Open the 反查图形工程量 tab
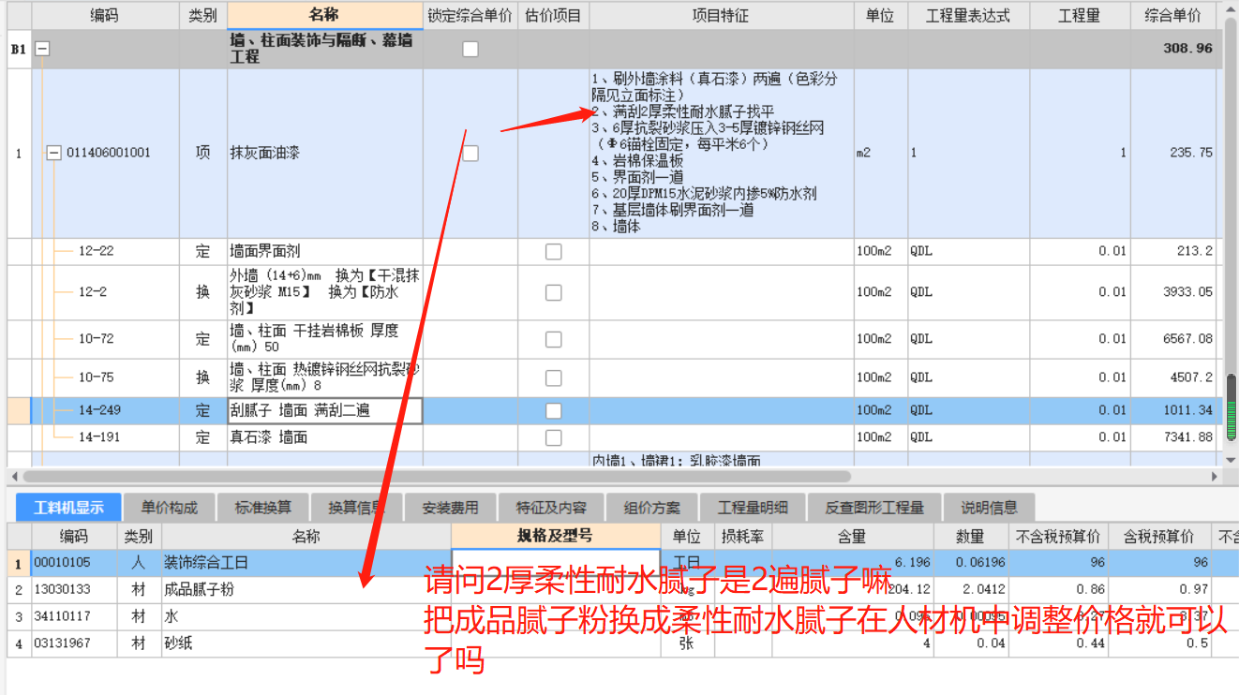The height and width of the screenshot is (695, 1239). (874, 507)
